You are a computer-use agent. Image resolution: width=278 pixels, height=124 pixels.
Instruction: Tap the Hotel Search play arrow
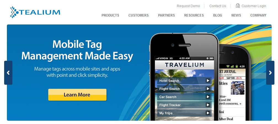point(208,81)
